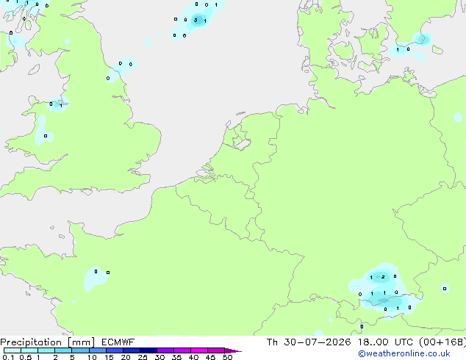Select the 0.5–1 mm legend color box
This screenshot has width=466, height=360.
pyautogui.click(x=29, y=350)
